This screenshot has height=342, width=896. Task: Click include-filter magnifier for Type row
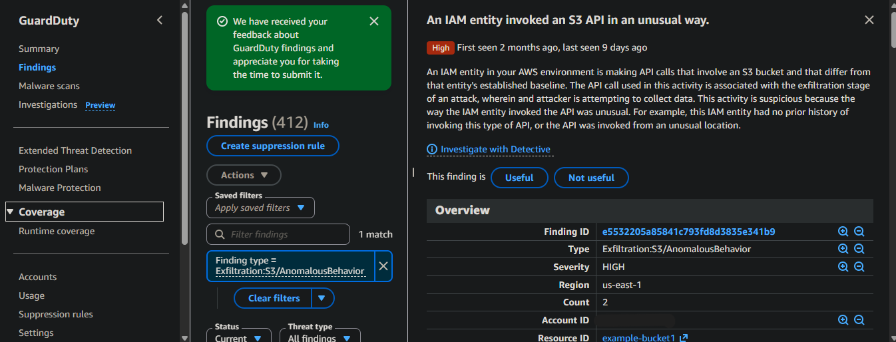coord(843,249)
